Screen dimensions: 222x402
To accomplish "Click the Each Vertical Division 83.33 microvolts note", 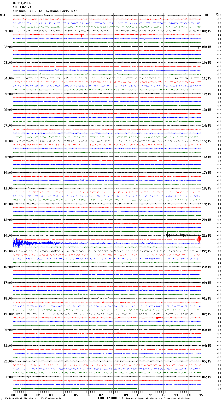I will (33, 399).
